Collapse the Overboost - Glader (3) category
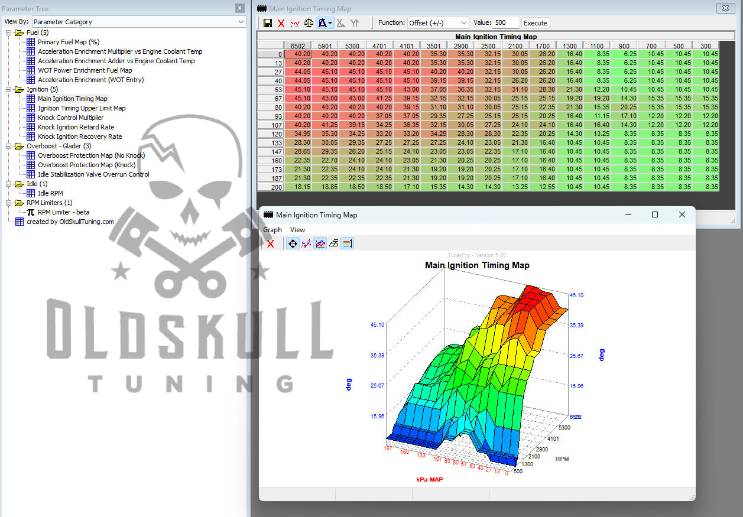This screenshot has width=743, height=517. click(8, 146)
